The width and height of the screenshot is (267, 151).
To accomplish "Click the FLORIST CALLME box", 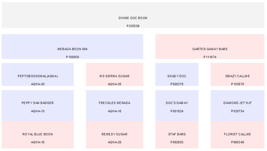I will click(x=237, y=134).
